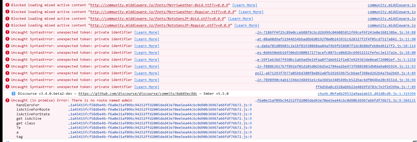
Task: Click error icon for NotoSansJP-Regular.otf blocked message
Action: pyautogui.click(x=7, y=25)
